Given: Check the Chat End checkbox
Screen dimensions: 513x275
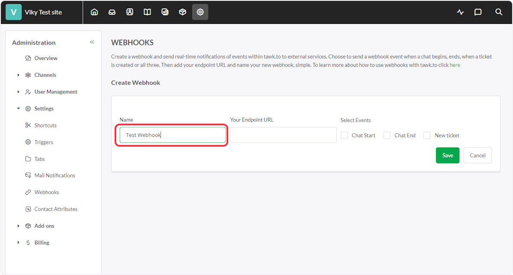Looking at the screenshot, I should pos(387,135).
